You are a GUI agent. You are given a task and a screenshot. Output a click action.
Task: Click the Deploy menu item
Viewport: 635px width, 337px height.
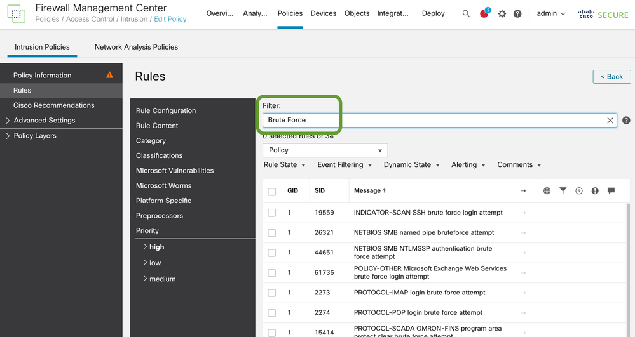(434, 13)
